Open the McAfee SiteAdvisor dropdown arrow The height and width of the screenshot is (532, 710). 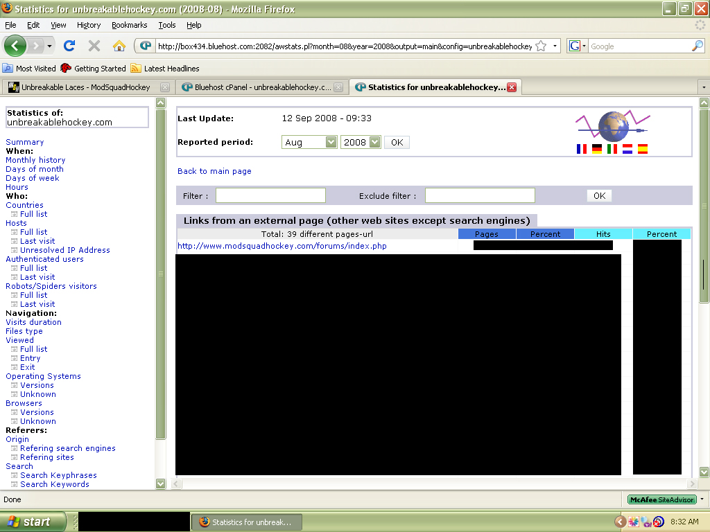tap(702, 499)
